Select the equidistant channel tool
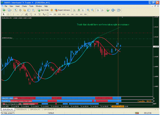This screenshot has width=160, height=115. 26,14
